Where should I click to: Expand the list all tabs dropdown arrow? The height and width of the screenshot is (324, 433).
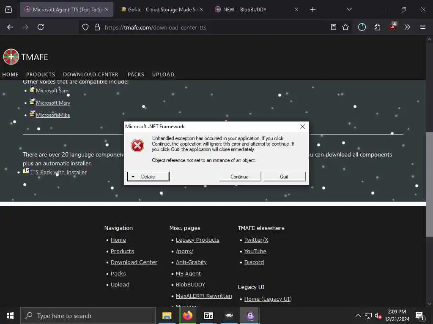[349, 9]
